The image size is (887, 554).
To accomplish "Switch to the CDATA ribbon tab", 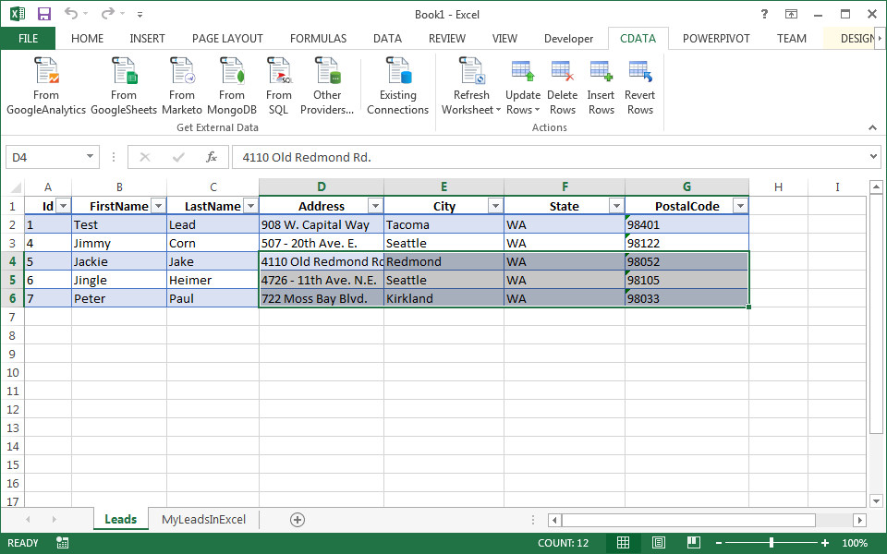I will coord(638,39).
